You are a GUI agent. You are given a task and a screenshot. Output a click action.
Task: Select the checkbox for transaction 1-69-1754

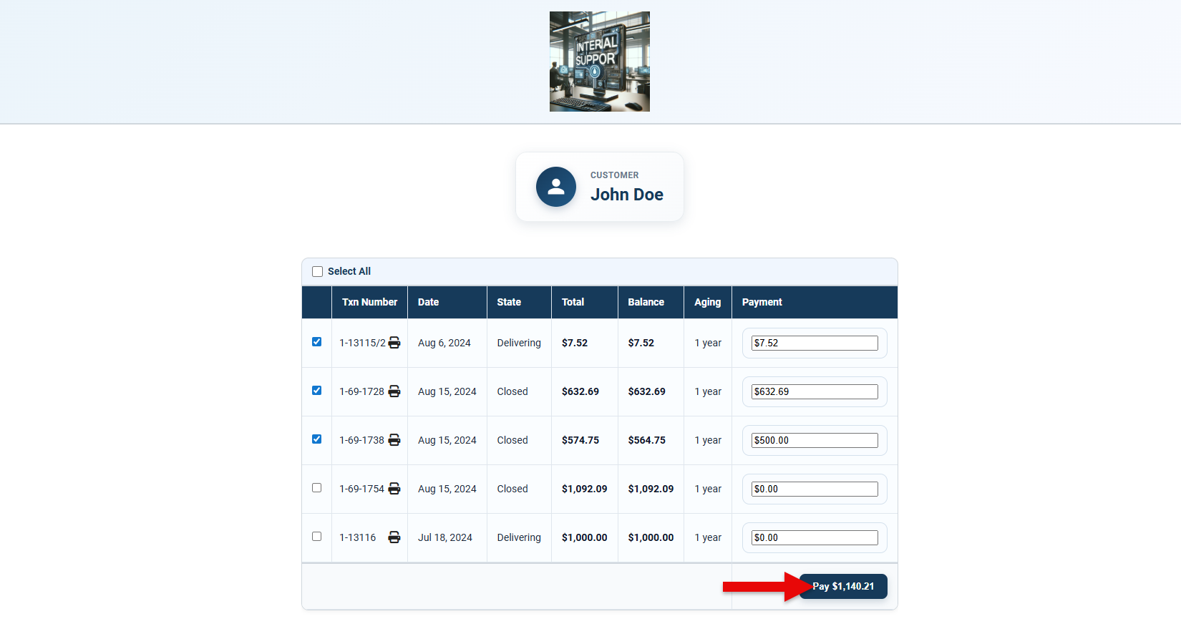pyautogui.click(x=317, y=488)
